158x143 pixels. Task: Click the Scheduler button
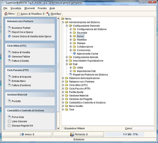[x=79, y=140]
